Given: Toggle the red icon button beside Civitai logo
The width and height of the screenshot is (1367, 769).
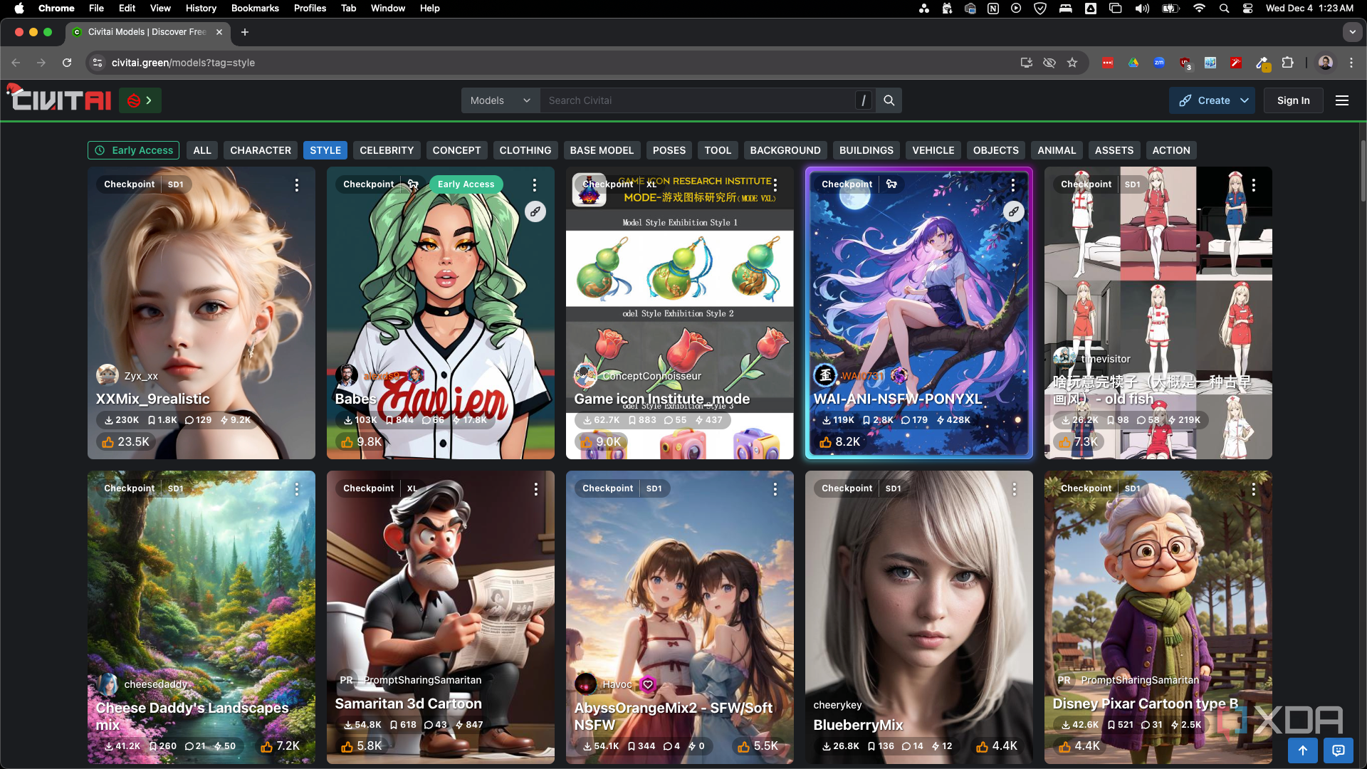Looking at the screenshot, I should [140, 100].
